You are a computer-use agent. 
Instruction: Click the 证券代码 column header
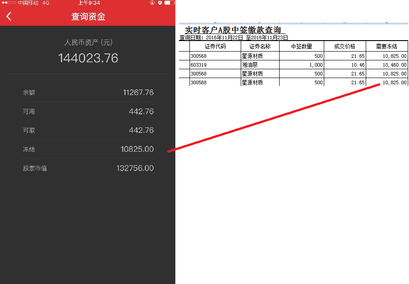coord(215,46)
